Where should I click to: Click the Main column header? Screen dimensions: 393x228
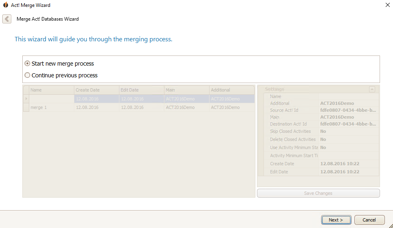[187, 90]
